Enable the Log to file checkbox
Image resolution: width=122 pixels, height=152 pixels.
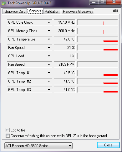coord(8,130)
